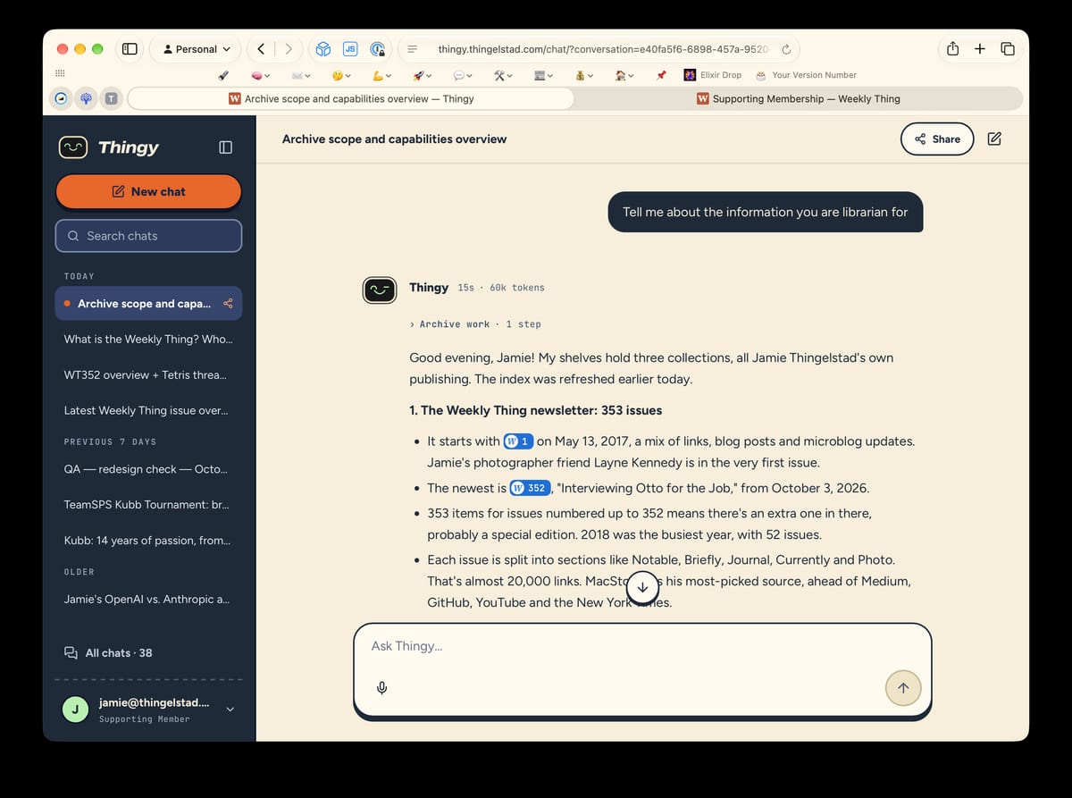Click the Thingy avatar beside the response
The height and width of the screenshot is (798, 1072).
tap(380, 290)
